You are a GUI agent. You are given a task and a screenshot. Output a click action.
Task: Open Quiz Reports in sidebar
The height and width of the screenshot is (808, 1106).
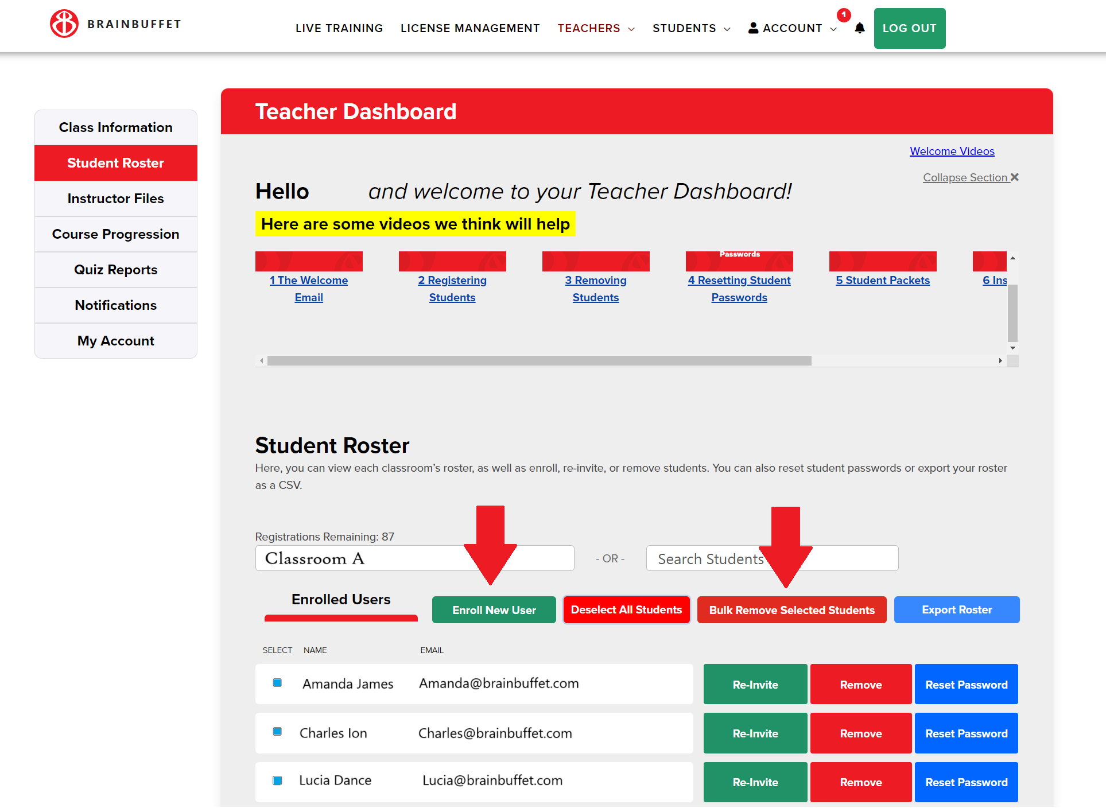click(116, 270)
